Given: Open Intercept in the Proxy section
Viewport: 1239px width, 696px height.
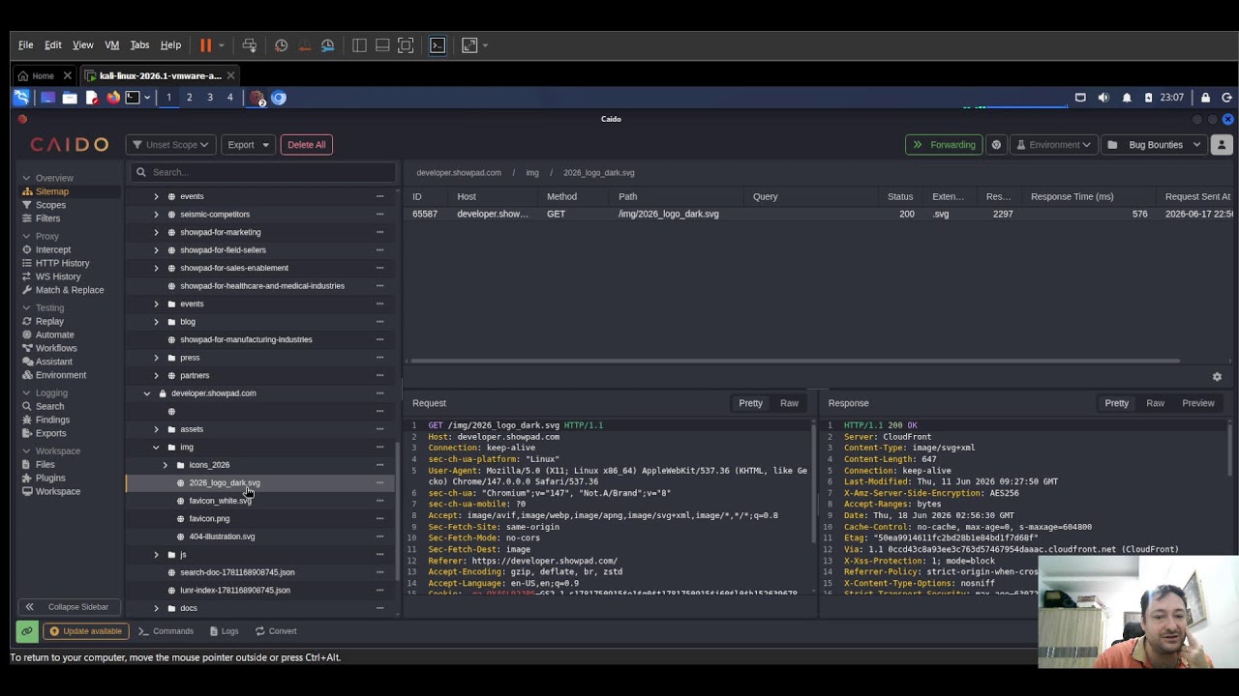Looking at the screenshot, I should pos(53,249).
